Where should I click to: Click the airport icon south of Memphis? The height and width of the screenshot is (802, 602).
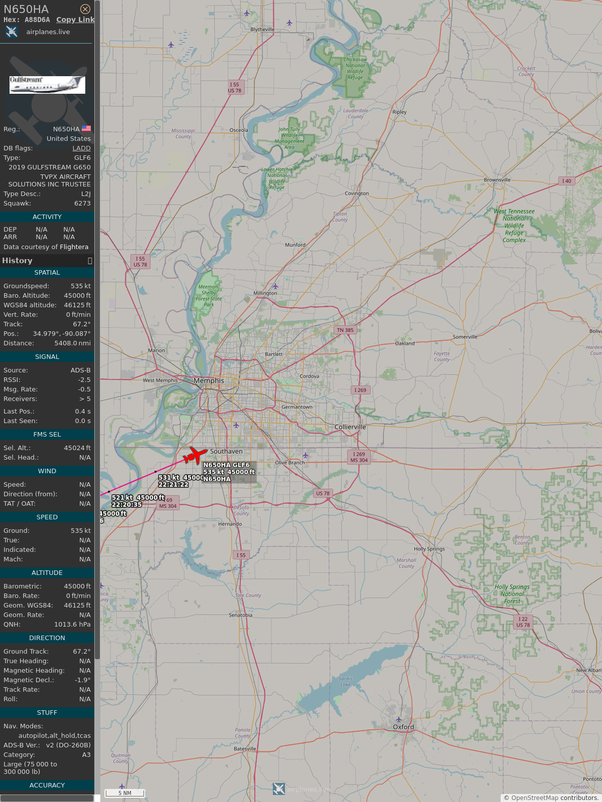tap(236, 425)
